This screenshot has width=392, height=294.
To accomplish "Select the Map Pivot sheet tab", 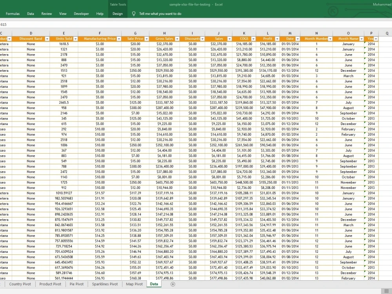I will click(134, 284).
